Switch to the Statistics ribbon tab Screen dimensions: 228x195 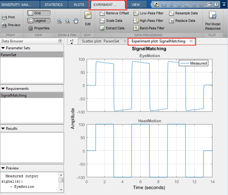point(53,5)
